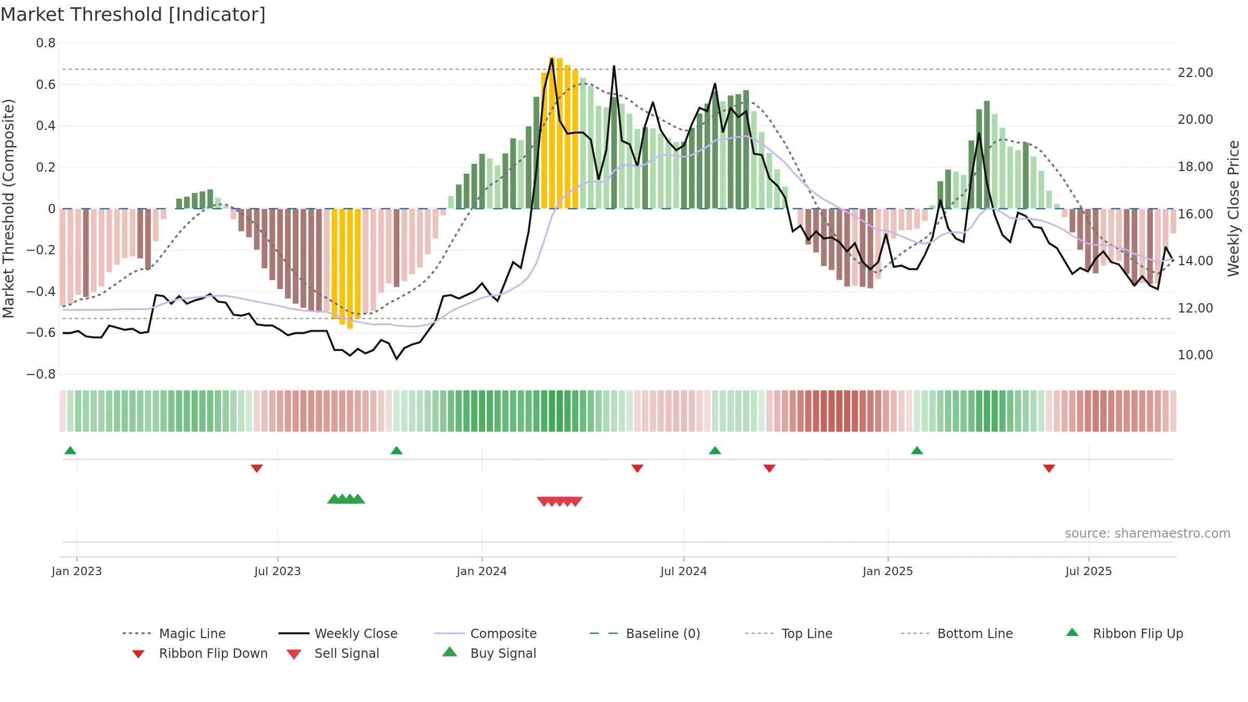The height and width of the screenshot is (702, 1248).
Task: Toggle the Magic Line legend entry
Action: pos(174,633)
